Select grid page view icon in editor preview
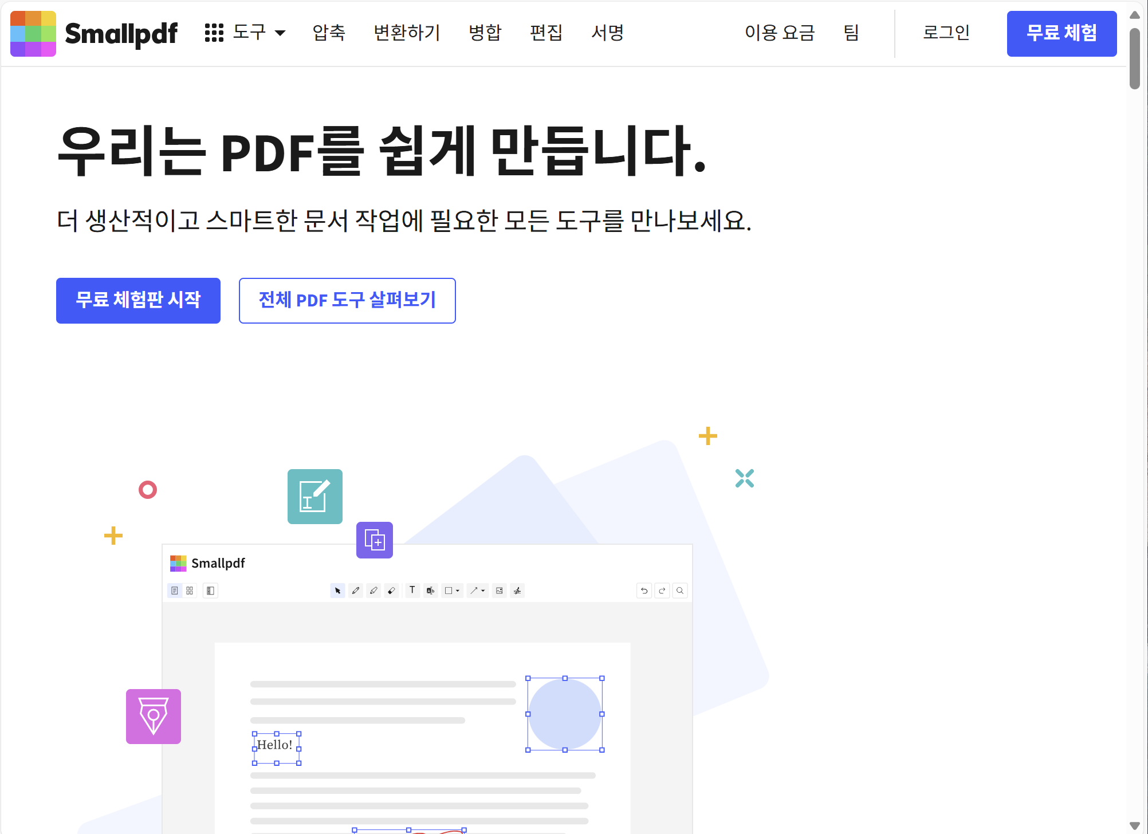Viewport: 1148px width, 834px height. click(190, 591)
